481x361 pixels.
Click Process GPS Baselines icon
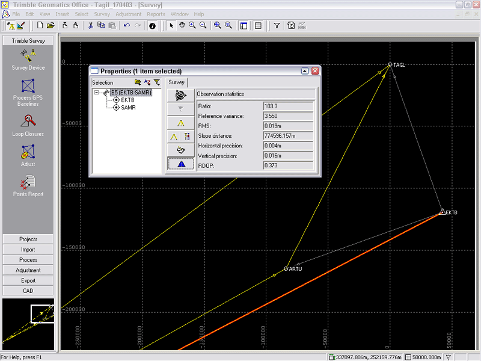coord(28,87)
